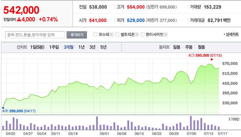The height and width of the screenshot is (137, 241).
Task: Select the 5년 chart period
Action: (x=103, y=47)
